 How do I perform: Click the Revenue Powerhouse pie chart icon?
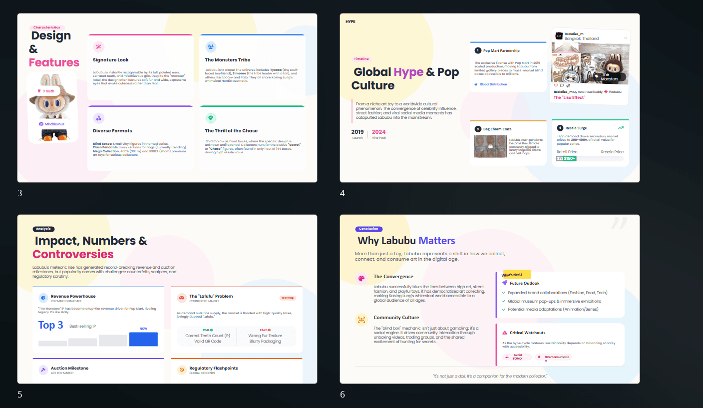coord(43,298)
